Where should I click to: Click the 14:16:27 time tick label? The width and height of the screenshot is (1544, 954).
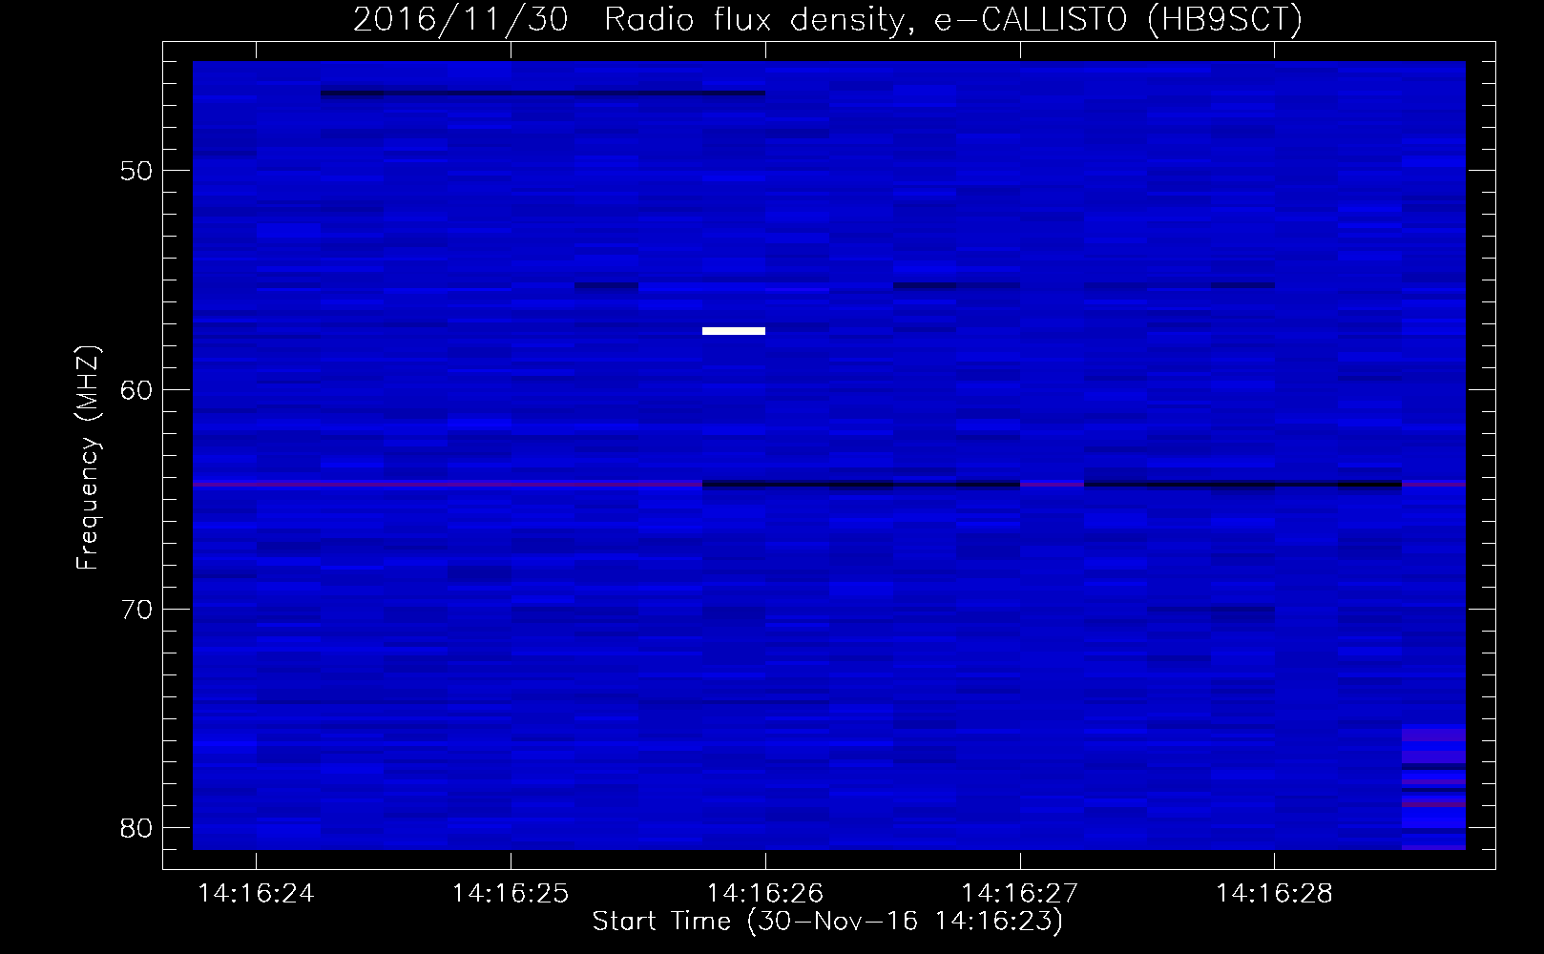[1019, 894]
